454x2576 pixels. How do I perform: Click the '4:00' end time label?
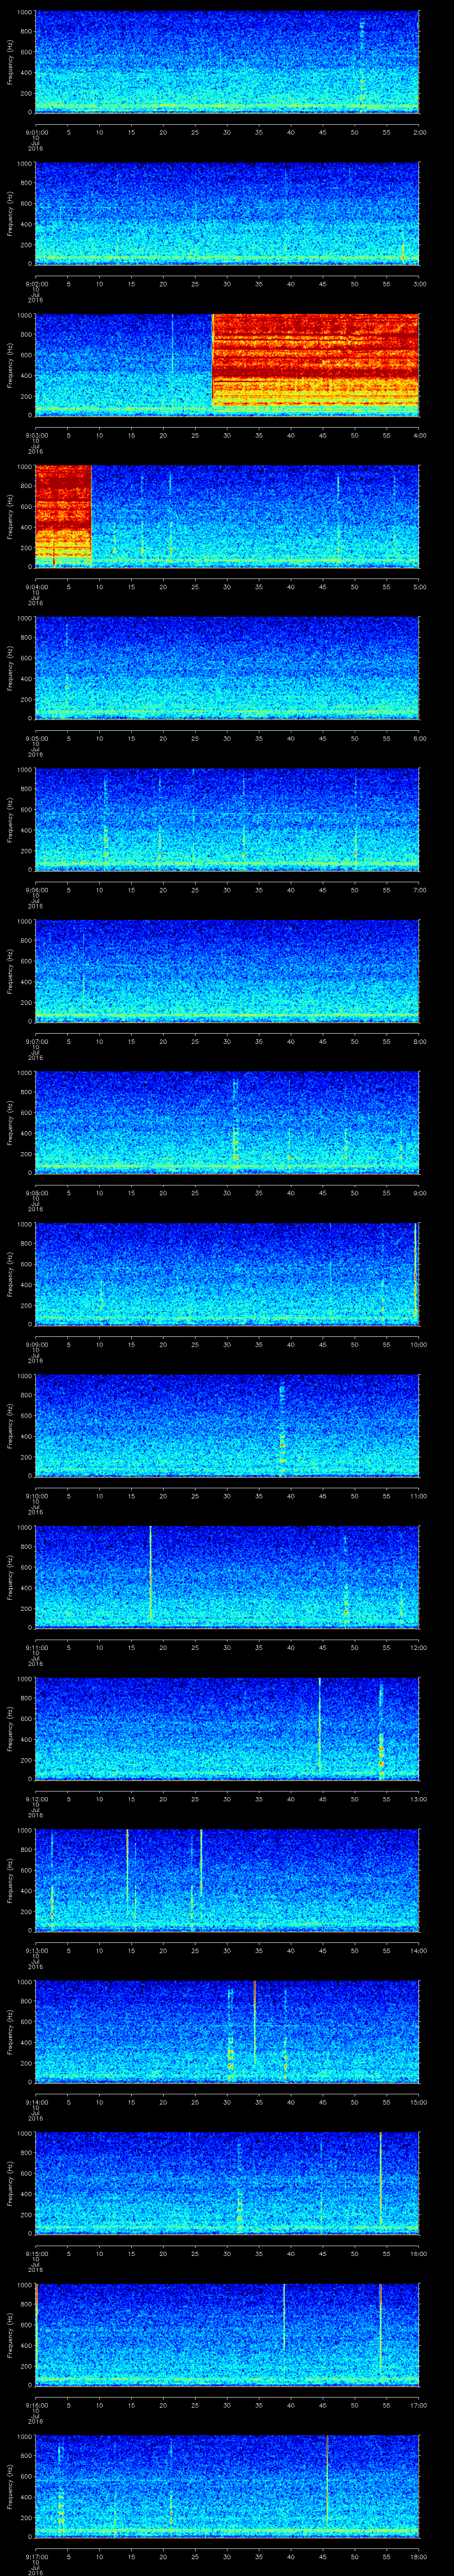pyautogui.click(x=419, y=435)
